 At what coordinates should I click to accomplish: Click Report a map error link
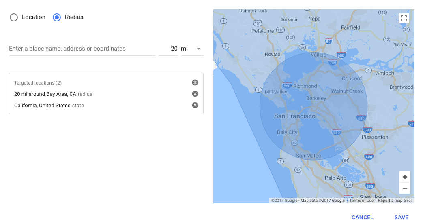click(395, 201)
